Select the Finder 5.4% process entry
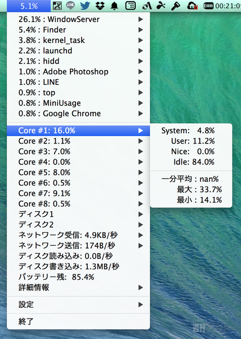 (x=78, y=29)
